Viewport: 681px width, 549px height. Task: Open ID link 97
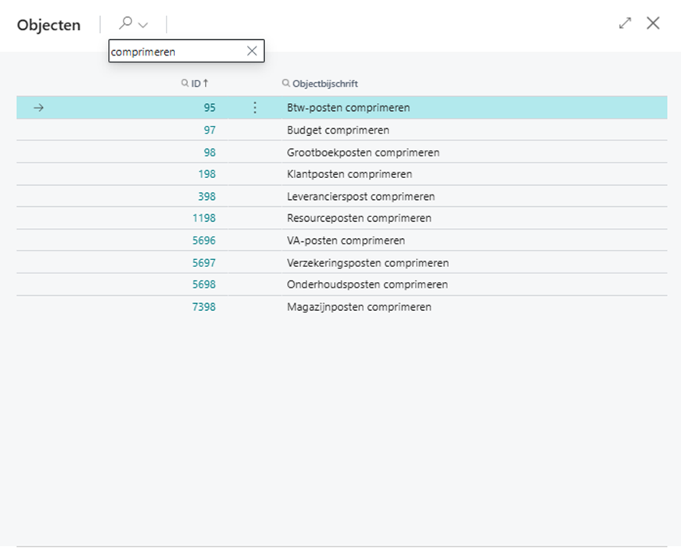point(209,130)
